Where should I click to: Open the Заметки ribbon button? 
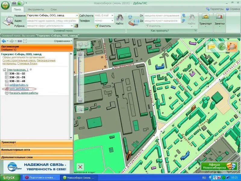pos(220,20)
